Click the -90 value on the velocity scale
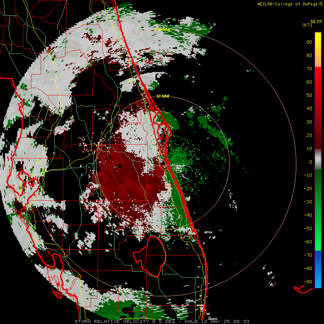The image size is (324, 324). click(x=308, y=282)
